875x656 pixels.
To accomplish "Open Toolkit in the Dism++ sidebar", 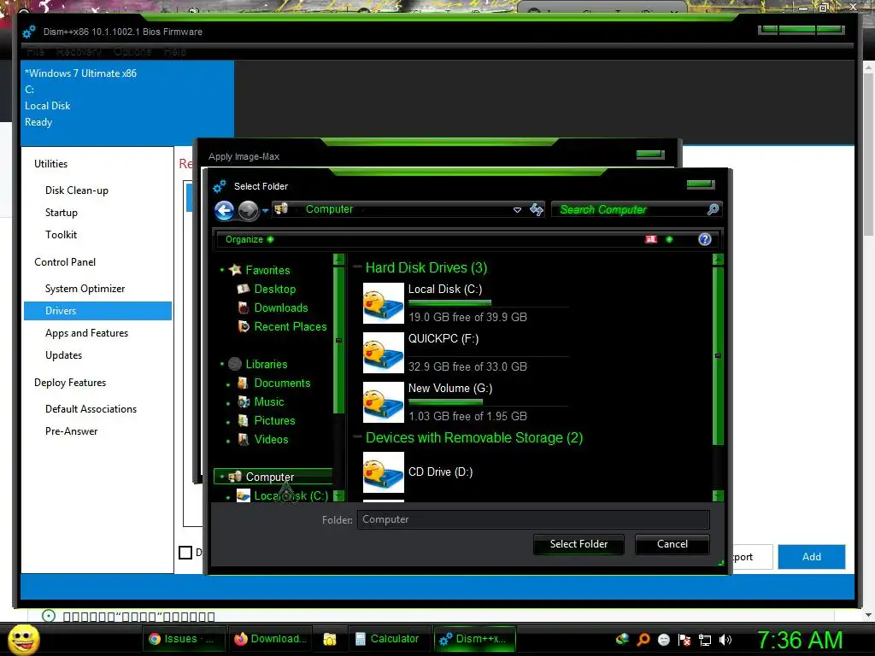I will 61,235.
